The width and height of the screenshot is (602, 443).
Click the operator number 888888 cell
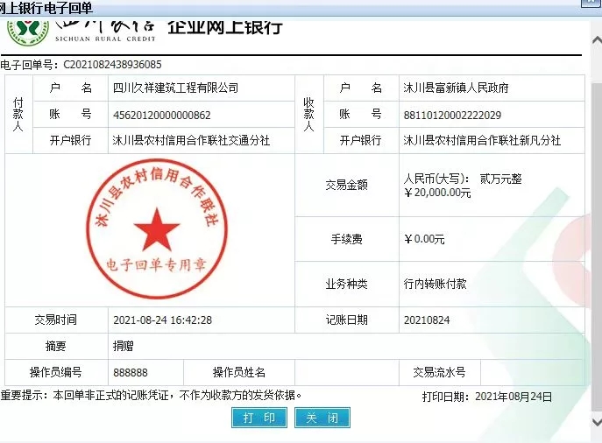click(x=131, y=372)
